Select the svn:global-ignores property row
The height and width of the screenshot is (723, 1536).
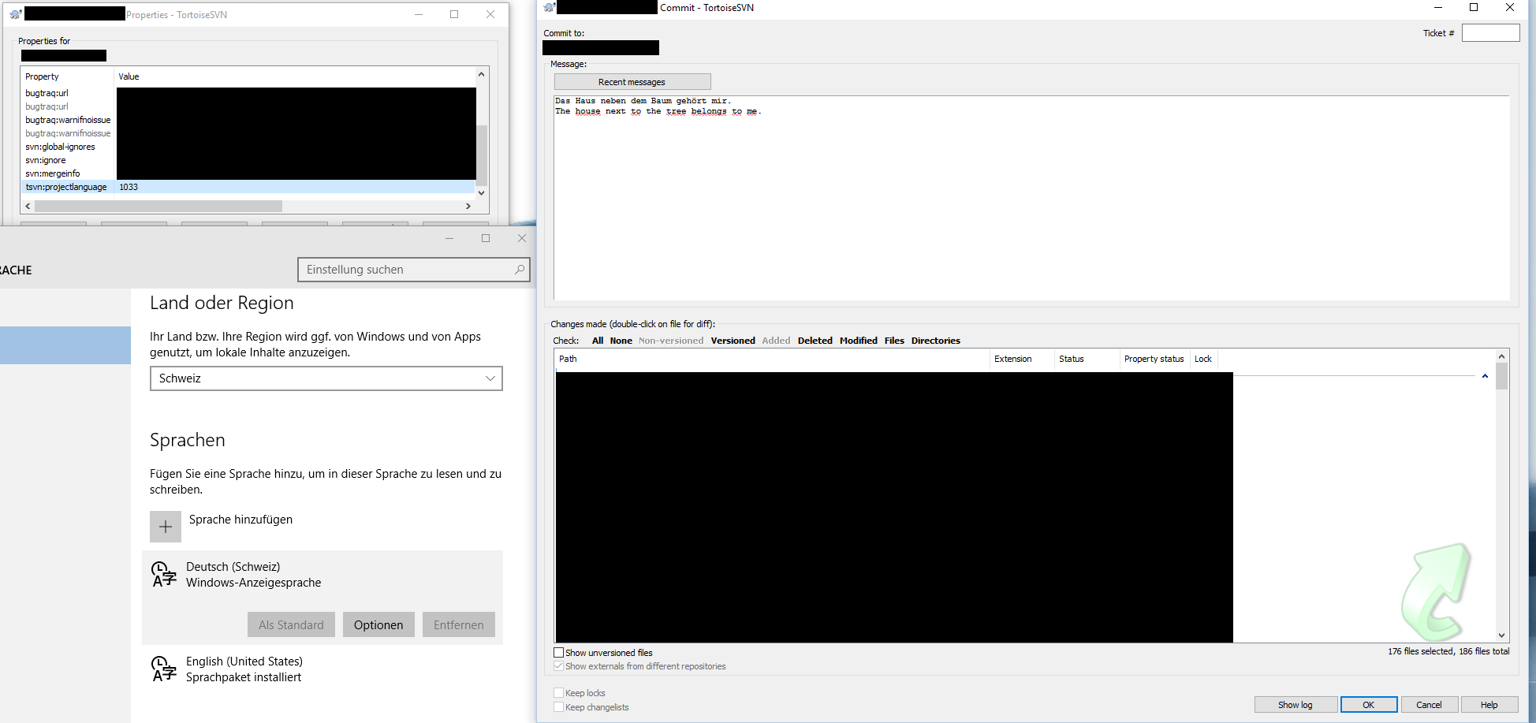(x=60, y=147)
